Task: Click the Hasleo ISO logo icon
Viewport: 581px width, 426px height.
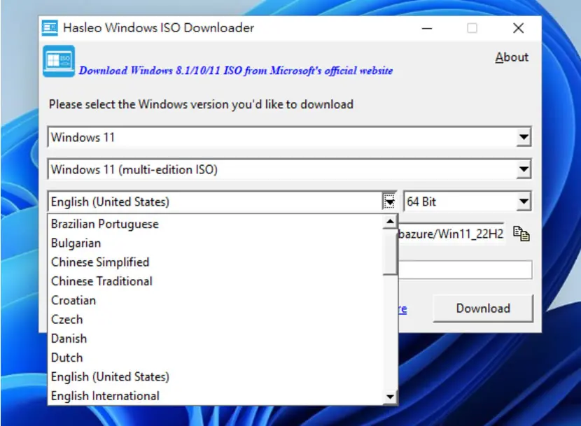Action: tap(59, 62)
